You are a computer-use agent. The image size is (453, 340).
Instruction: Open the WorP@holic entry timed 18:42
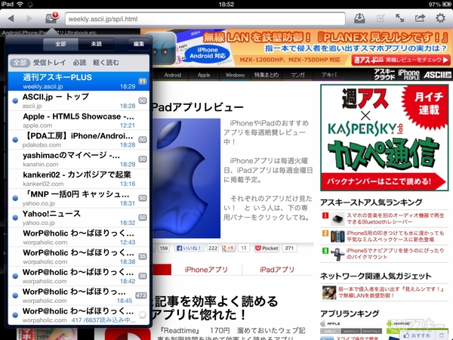click(79, 276)
